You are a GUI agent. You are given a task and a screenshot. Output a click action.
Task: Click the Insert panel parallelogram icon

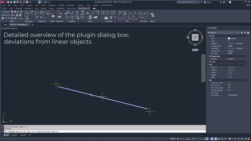coord(96,17)
